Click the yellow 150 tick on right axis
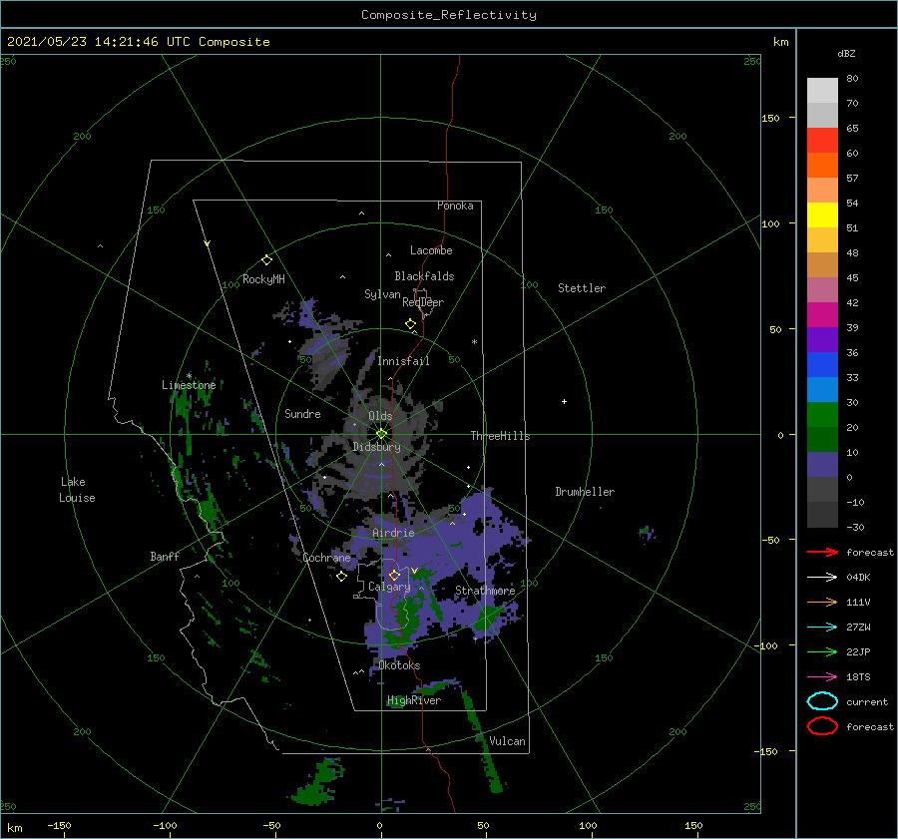This screenshot has width=898, height=839. 770,118
